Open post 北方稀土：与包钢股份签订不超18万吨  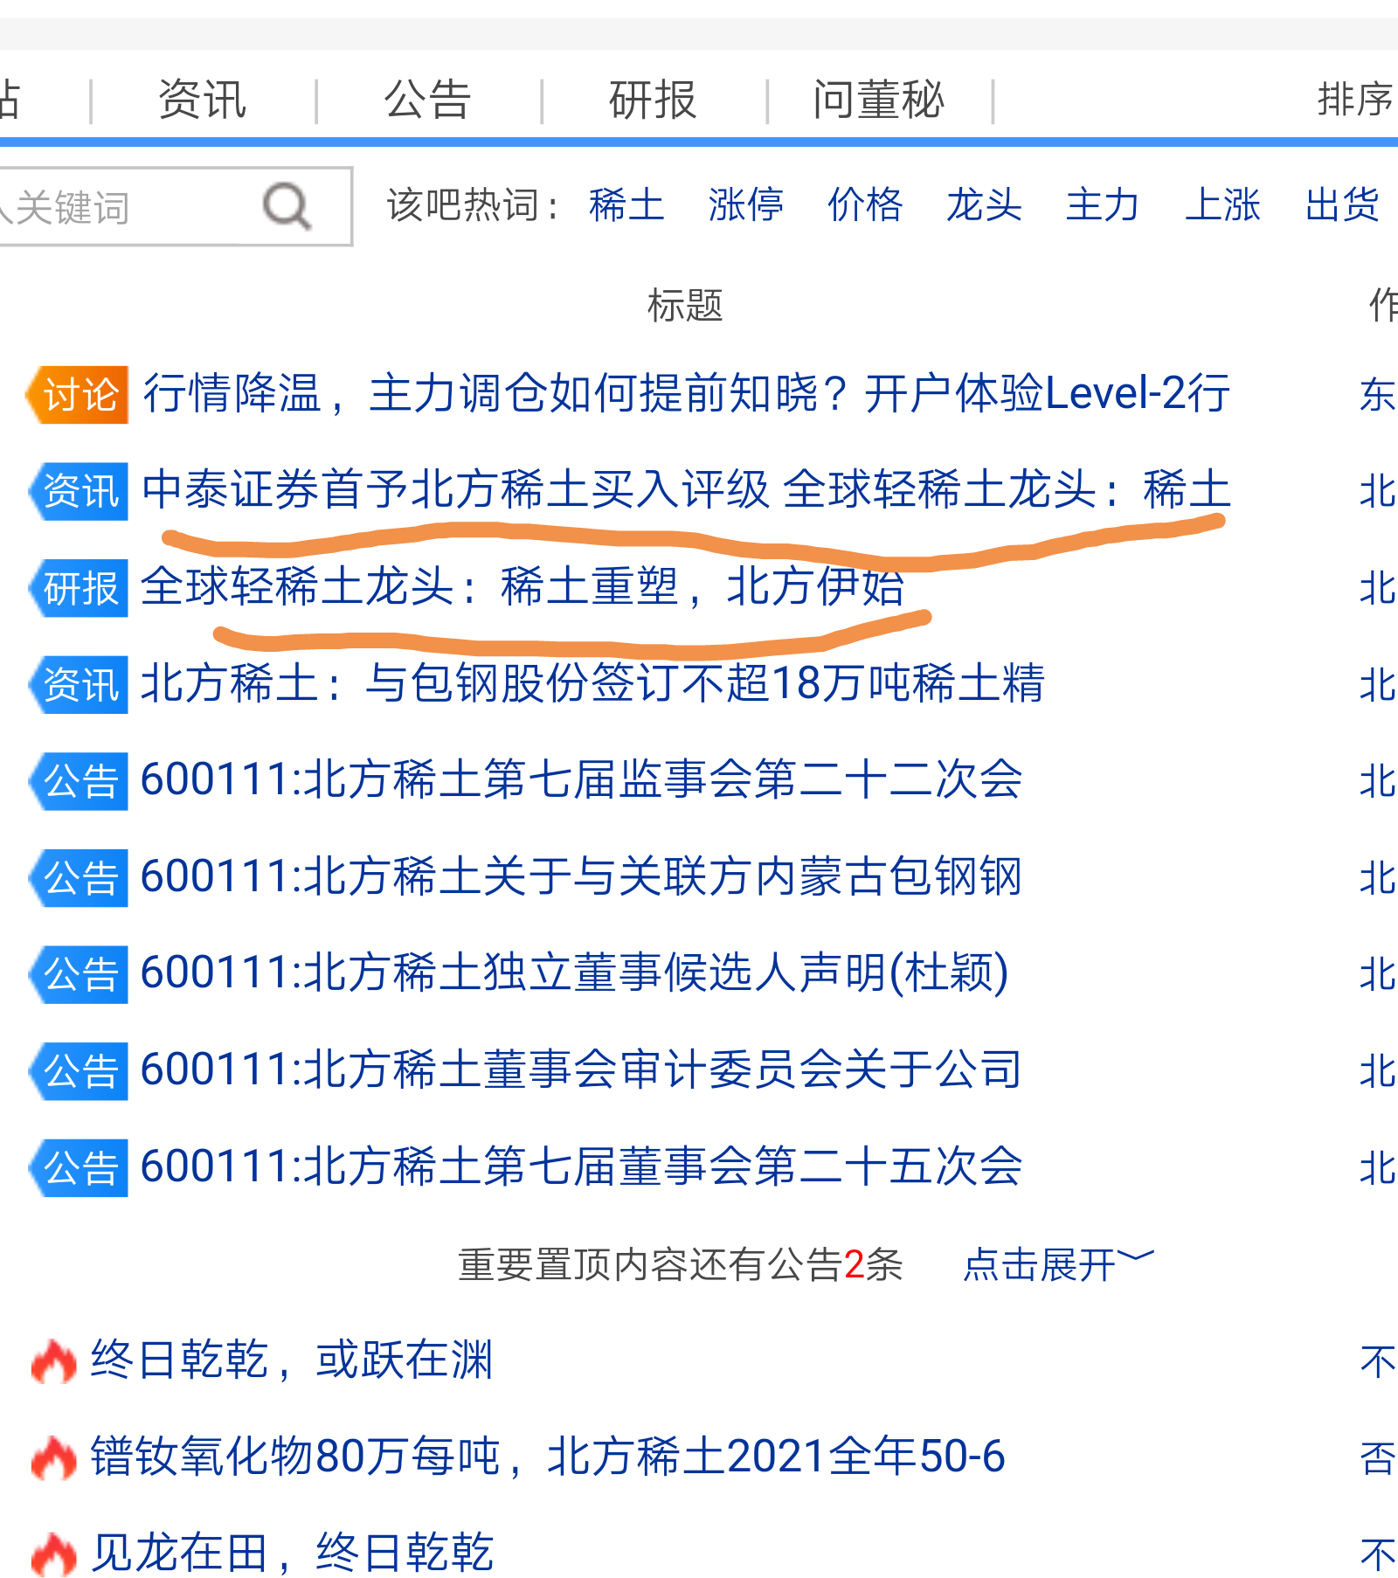(592, 683)
